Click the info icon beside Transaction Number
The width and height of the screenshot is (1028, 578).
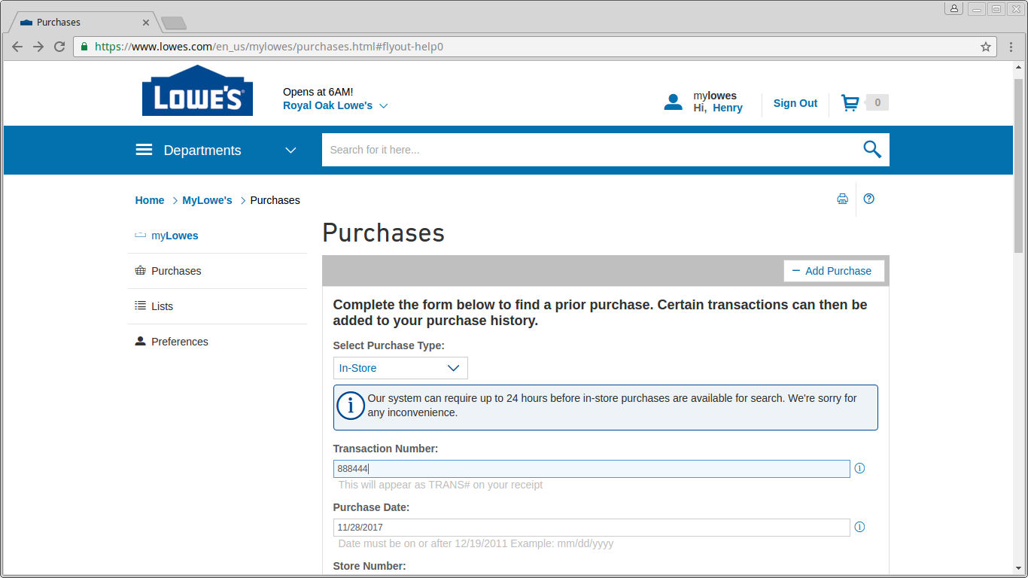coord(859,468)
